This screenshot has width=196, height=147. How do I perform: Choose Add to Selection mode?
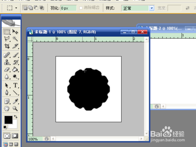pyautogui.click(x=31, y=8)
